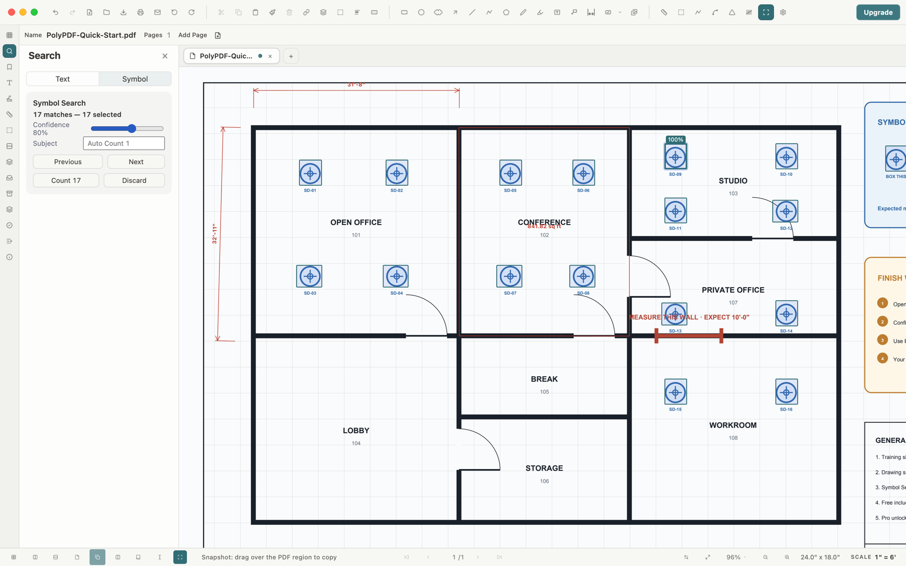Click the SCALE 1" = 6' indicator
906x566 pixels.
(x=873, y=557)
